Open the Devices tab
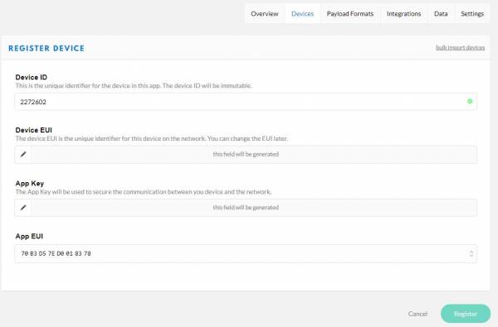This screenshot has height=327, width=498. pyautogui.click(x=302, y=13)
